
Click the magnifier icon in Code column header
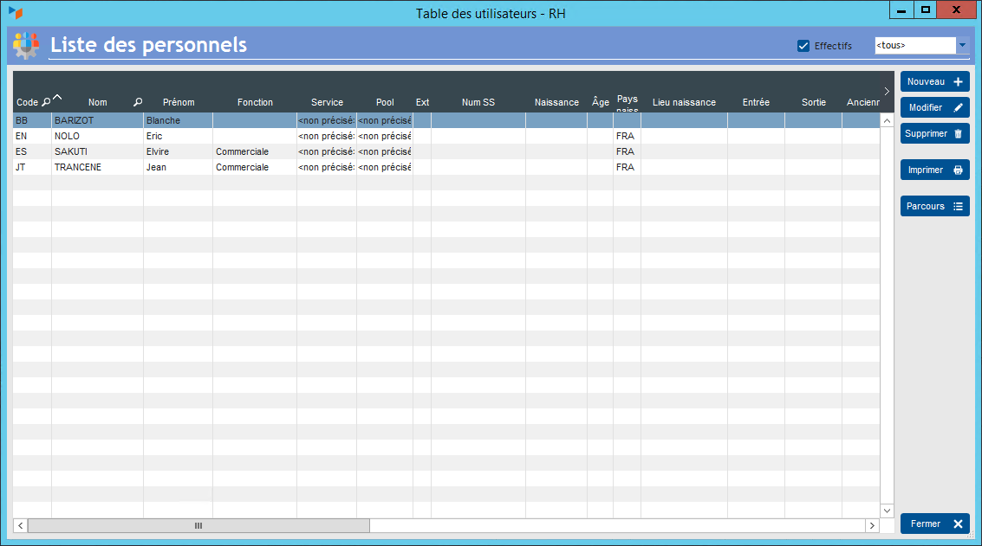(46, 102)
